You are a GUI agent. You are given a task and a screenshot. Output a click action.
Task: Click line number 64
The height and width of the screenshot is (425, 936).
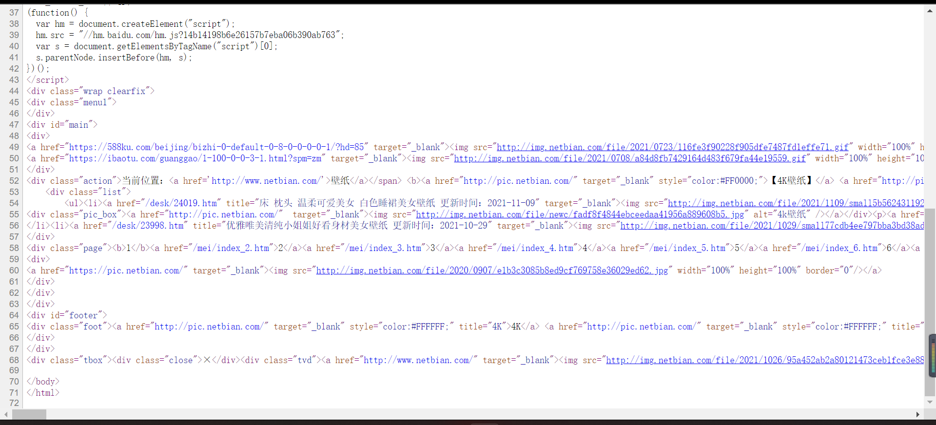(14, 315)
